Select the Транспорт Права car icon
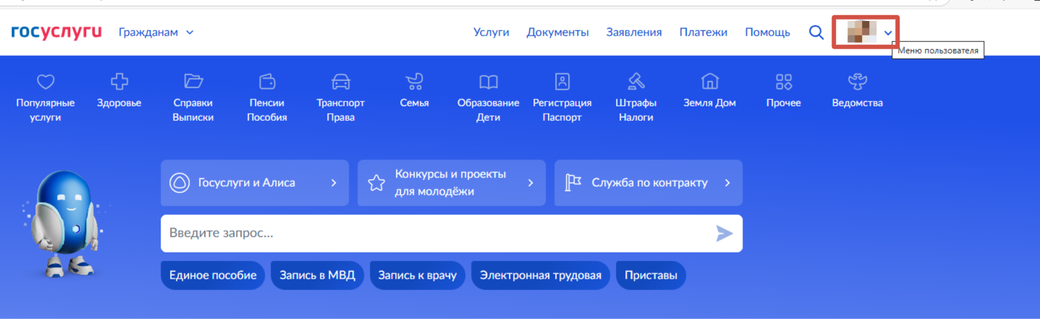The height and width of the screenshot is (319, 1040). click(340, 81)
